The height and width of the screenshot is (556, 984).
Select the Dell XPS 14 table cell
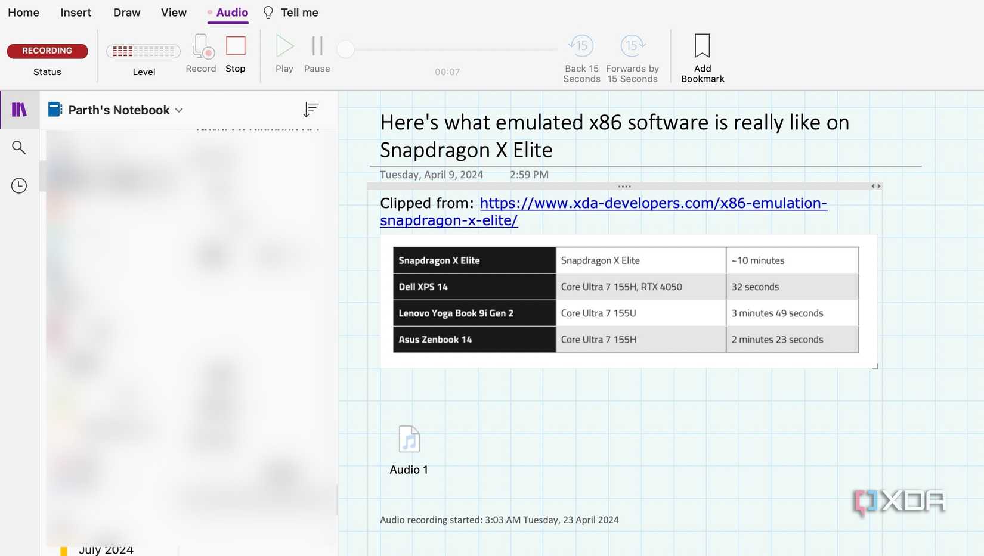pyautogui.click(x=474, y=287)
